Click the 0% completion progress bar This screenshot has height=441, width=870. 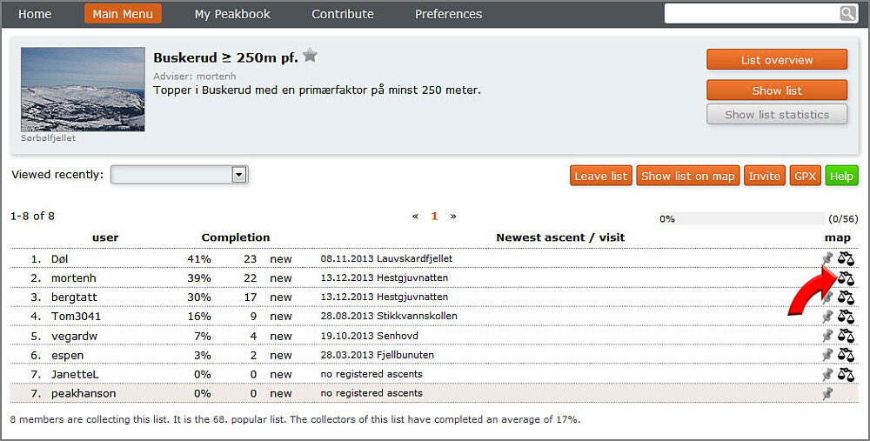tap(739, 218)
